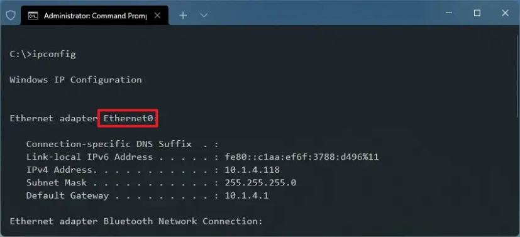Click the Bluetooth Network Connection adapter line

click(x=136, y=221)
